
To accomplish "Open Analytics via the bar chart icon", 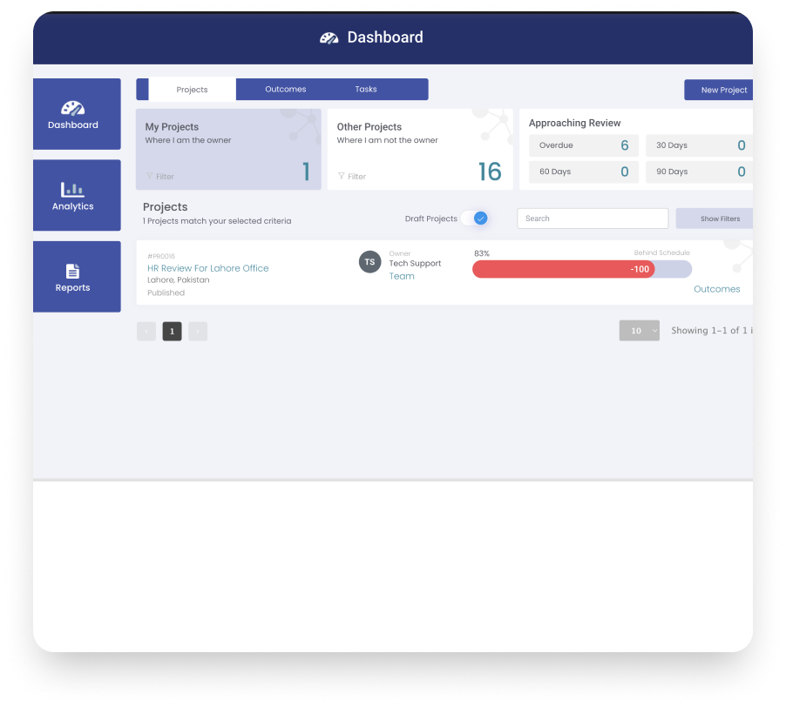I will pyautogui.click(x=73, y=189).
